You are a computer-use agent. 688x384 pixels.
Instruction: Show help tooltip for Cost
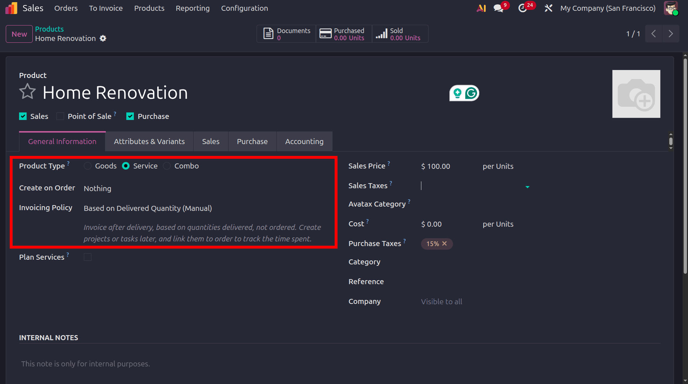click(x=367, y=221)
